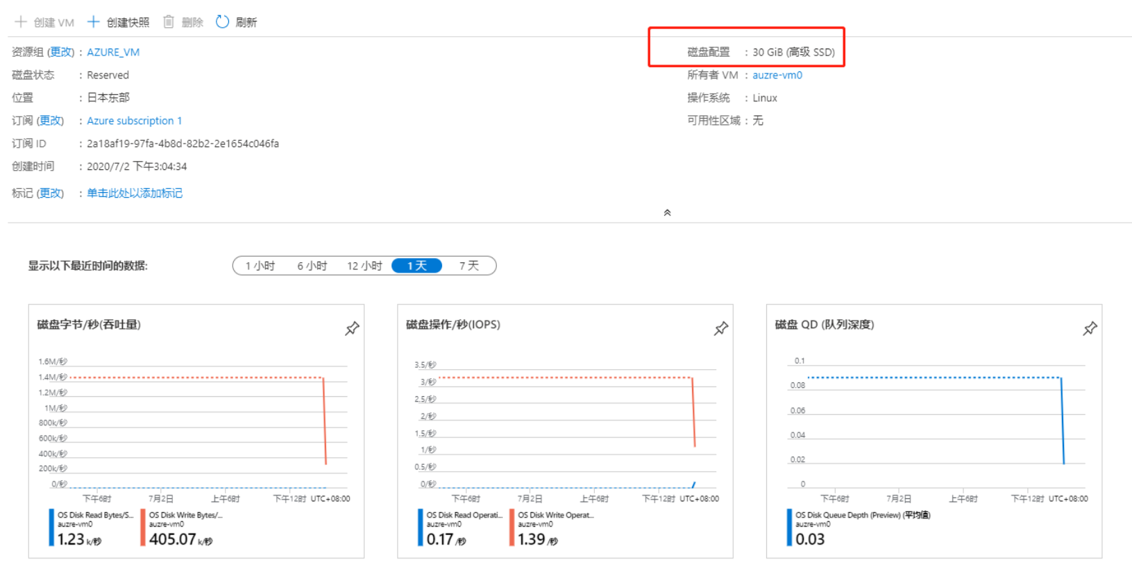Click the 0.03 queue depth value
Viewport: 1132px width, 580px height.
810,539
